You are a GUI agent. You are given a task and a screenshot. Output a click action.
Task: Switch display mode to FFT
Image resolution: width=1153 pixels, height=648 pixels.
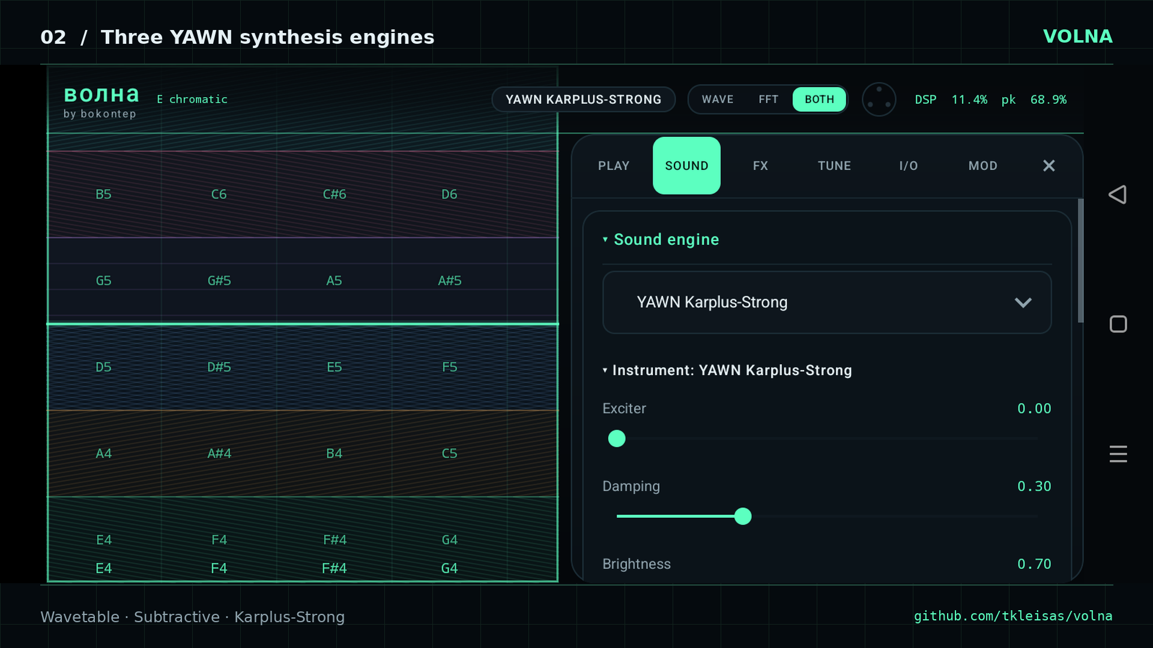[x=768, y=99]
